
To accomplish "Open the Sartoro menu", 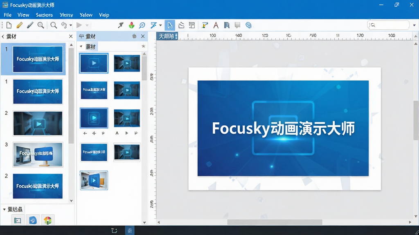I will [x=44, y=15].
